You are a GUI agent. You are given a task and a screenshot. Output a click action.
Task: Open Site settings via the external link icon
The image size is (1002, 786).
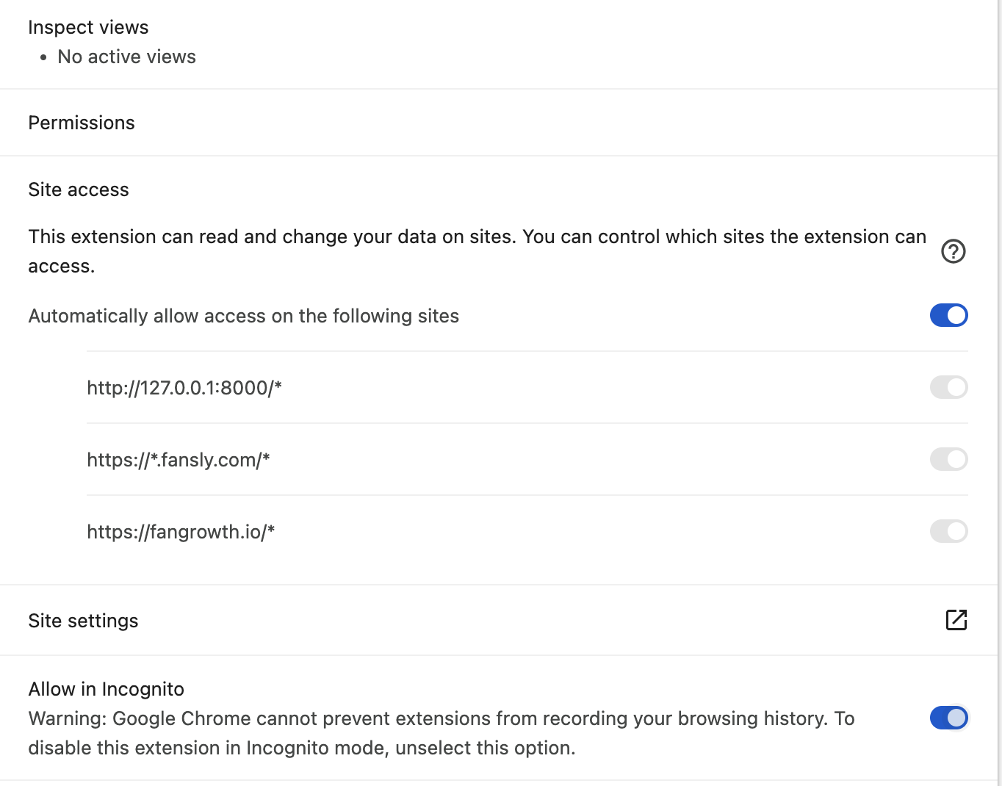coord(956,620)
